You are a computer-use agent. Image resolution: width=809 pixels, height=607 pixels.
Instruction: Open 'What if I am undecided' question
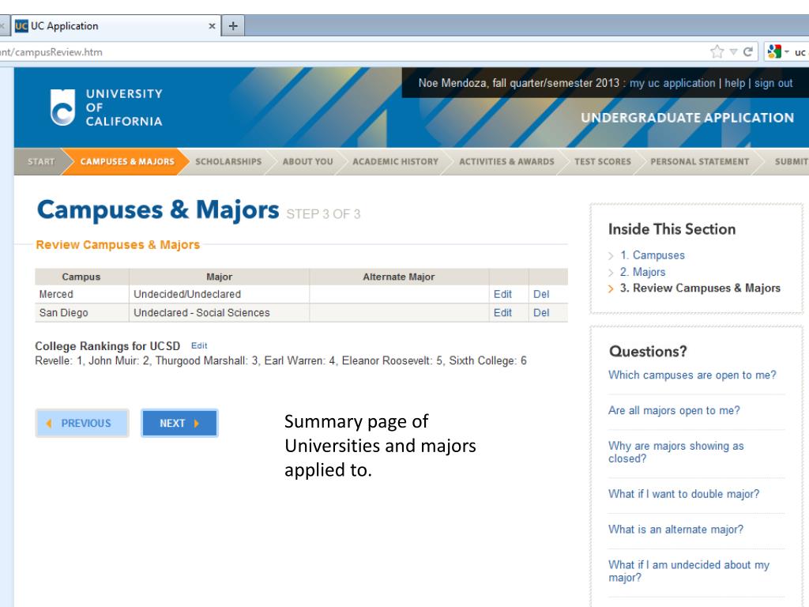(x=689, y=571)
